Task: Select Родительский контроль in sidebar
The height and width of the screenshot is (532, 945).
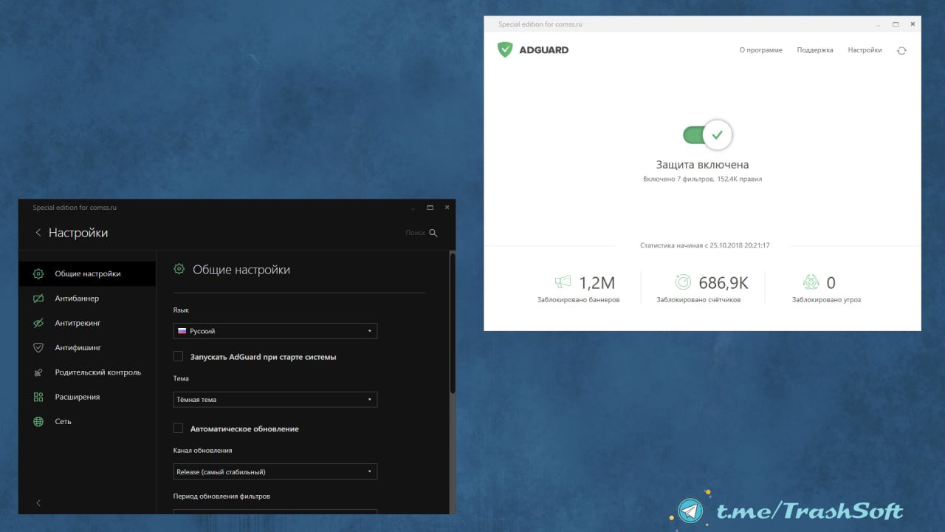Action: tap(87, 372)
